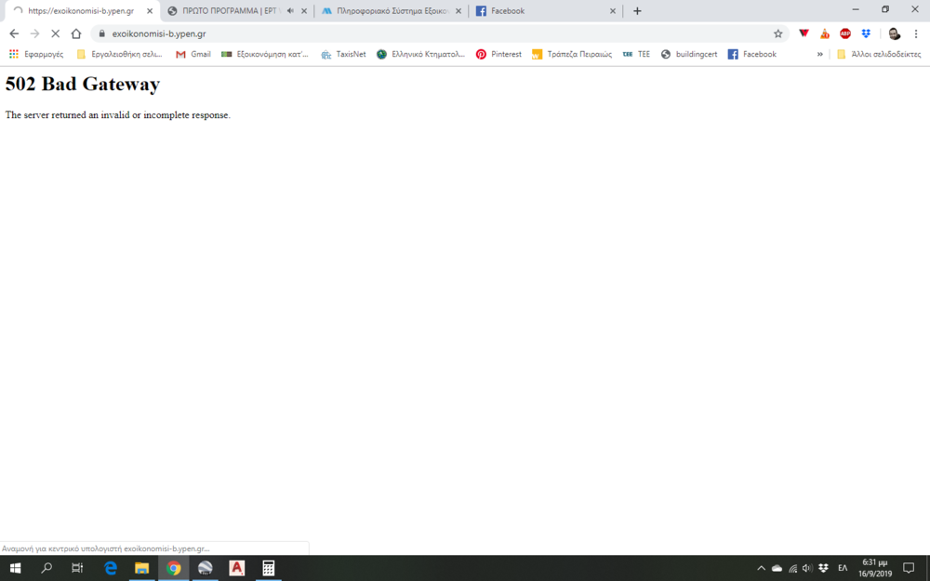Open the Chrome three-dot menu
This screenshot has height=581, width=930.
click(x=916, y=33)
